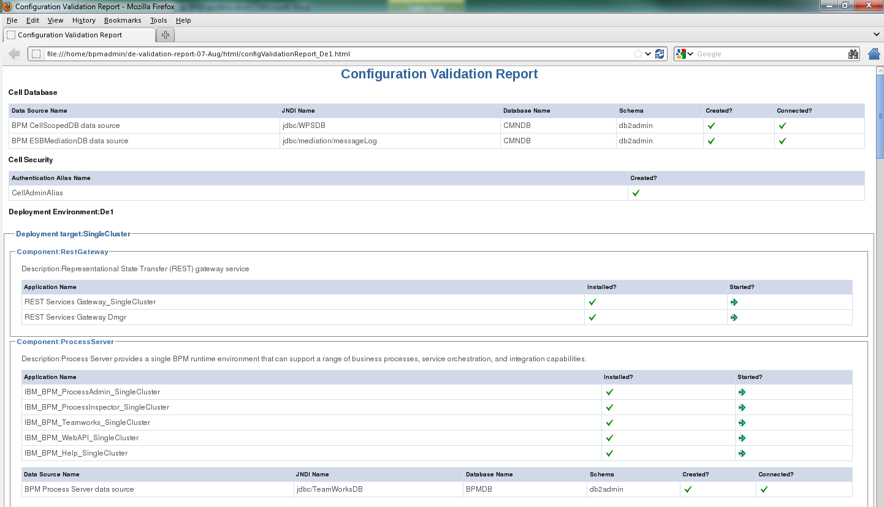Click Connected checkmark for BPM ESBMediationDB
Viewport: 884px width, 507px height.
pyautogui.click(x=782, y=141)
